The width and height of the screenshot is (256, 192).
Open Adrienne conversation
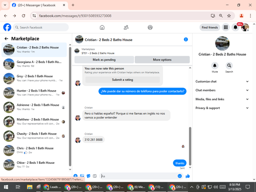[x=34, y=107]
